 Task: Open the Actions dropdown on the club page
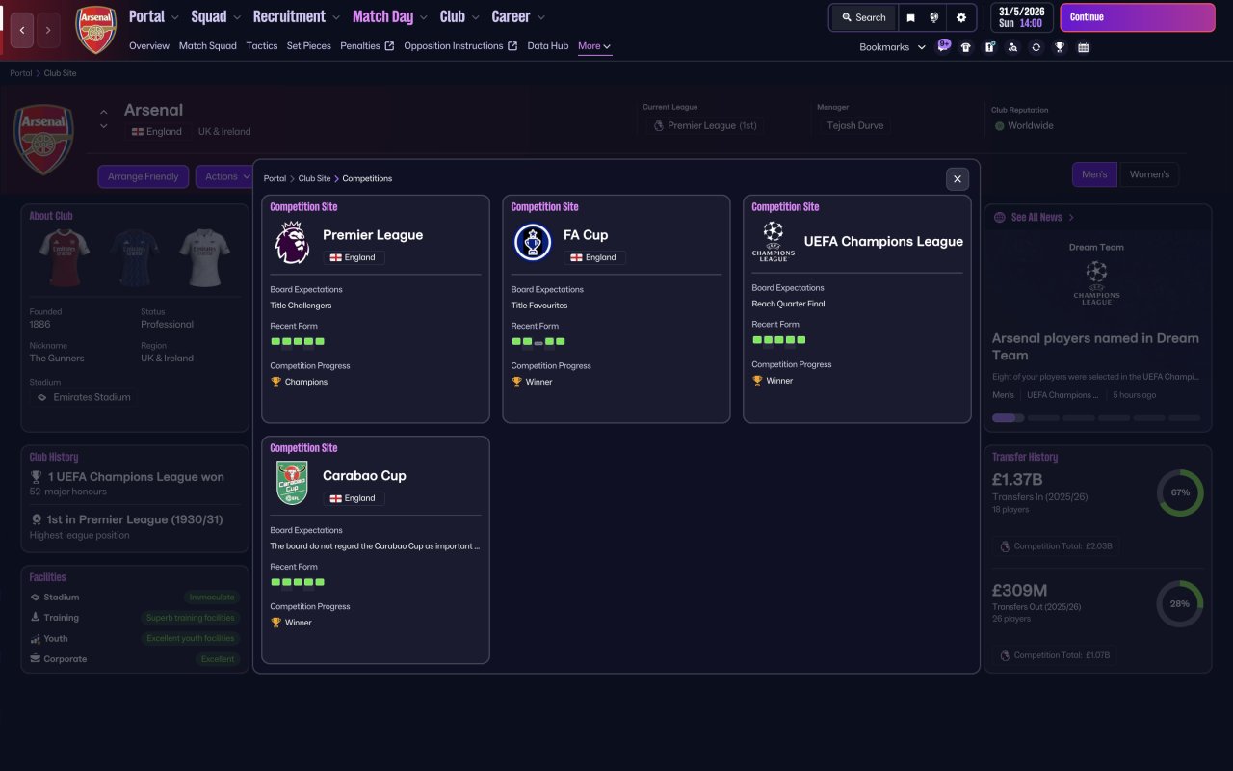tap(227, 176)
